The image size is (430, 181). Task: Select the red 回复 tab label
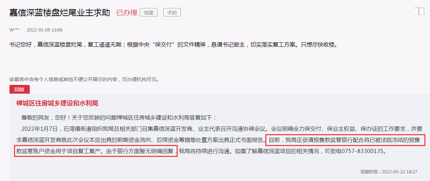[20, 89]
